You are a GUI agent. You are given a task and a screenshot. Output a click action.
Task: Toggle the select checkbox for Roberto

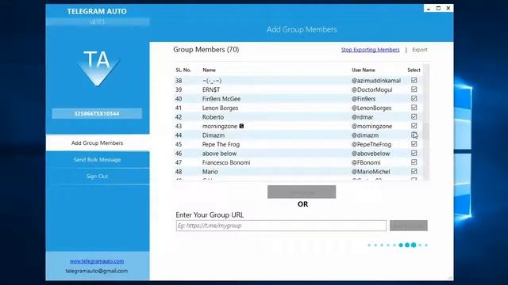(414, 116)
